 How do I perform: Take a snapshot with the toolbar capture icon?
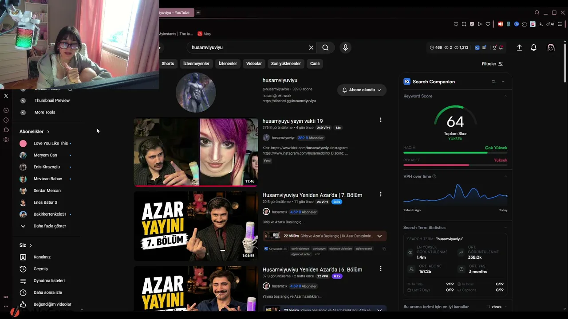[464, 24]
